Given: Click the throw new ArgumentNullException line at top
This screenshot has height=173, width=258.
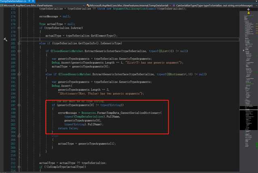Looking at the screenshot, I should (x=113, y=9).
